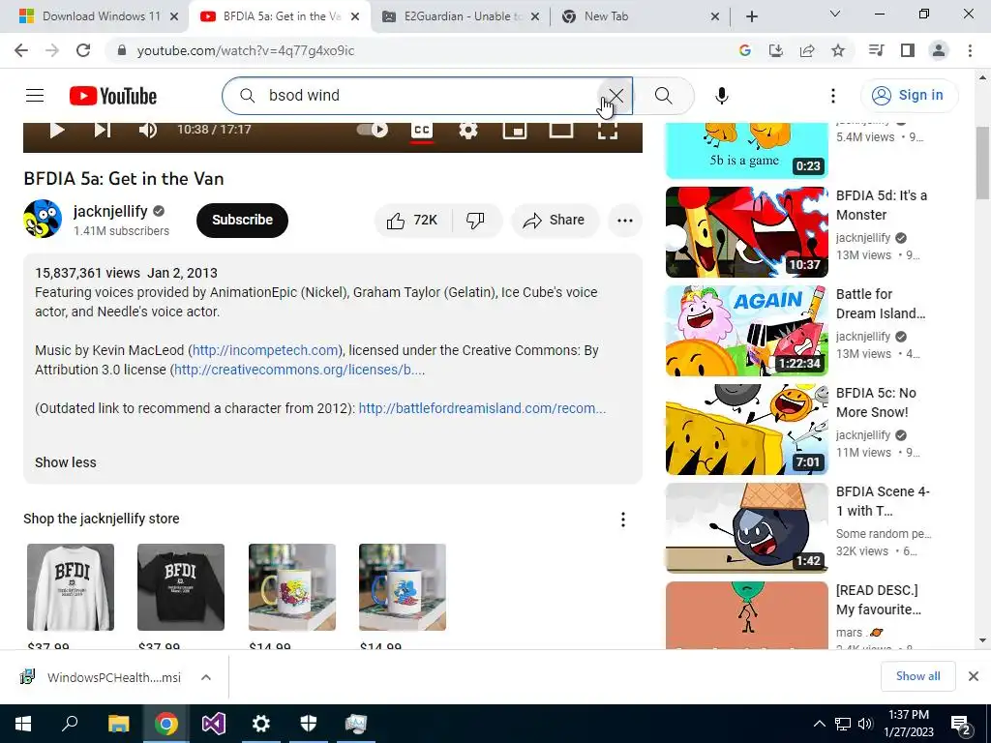The image size is (991, 743).
Task: Open creativecommons.org license link
Action: [x=299, y=370]
